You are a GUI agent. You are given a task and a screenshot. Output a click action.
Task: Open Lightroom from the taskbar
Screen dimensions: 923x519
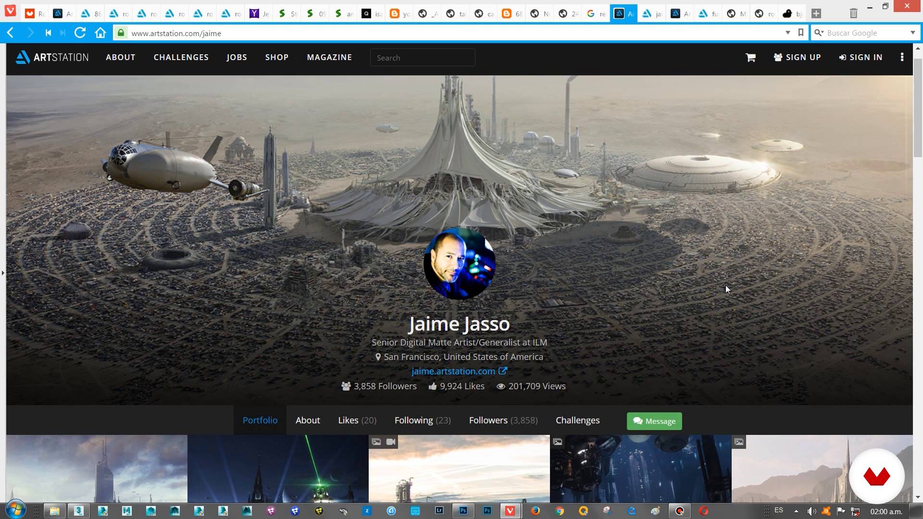(439, 511)
